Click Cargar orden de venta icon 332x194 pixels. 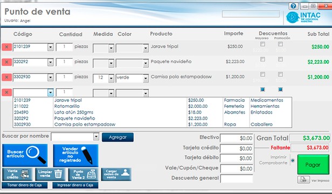point(116,174)
